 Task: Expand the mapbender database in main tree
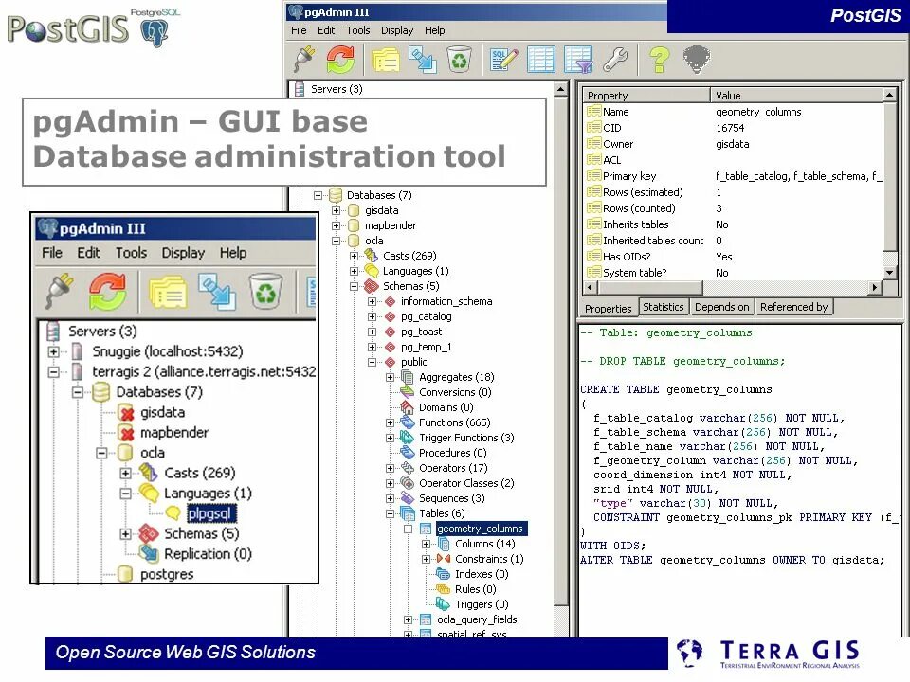click(336, 225)
